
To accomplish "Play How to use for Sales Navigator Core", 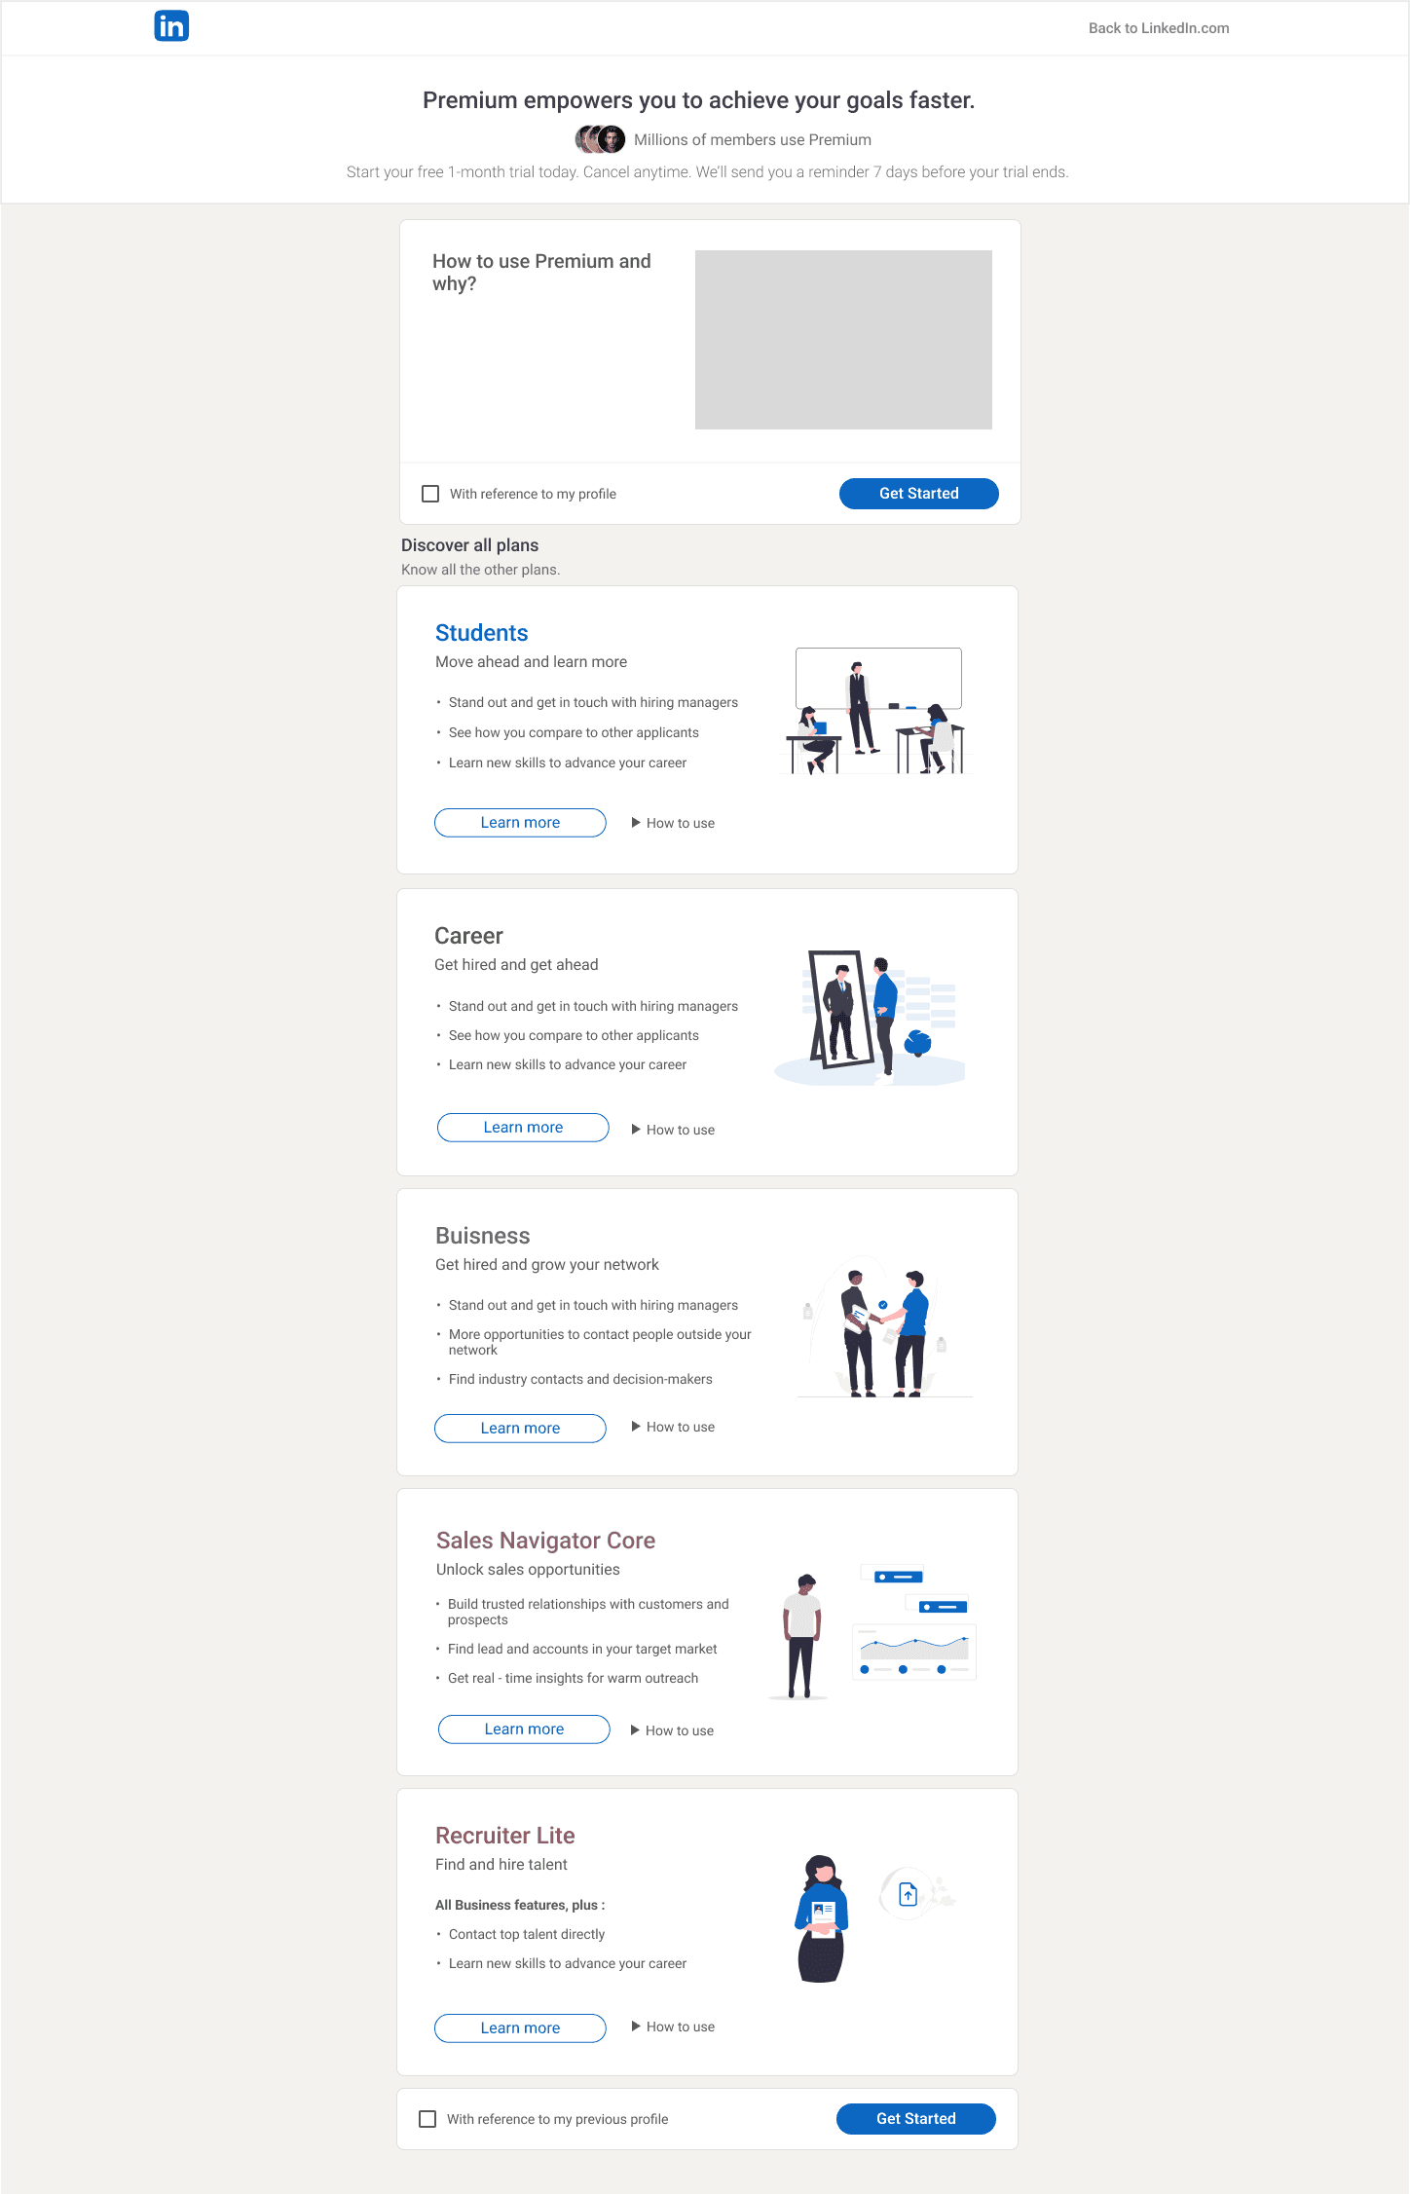I will (672, 1730).
